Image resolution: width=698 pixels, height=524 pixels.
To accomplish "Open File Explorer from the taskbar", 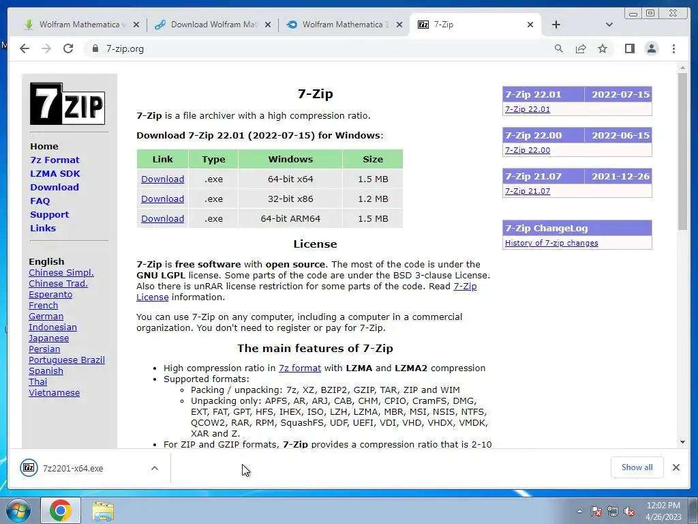I will (x=103, y=511).
